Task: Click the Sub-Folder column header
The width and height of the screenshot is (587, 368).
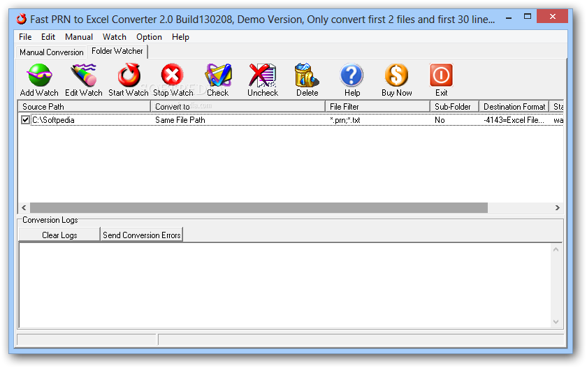Action: click(454, 107)
